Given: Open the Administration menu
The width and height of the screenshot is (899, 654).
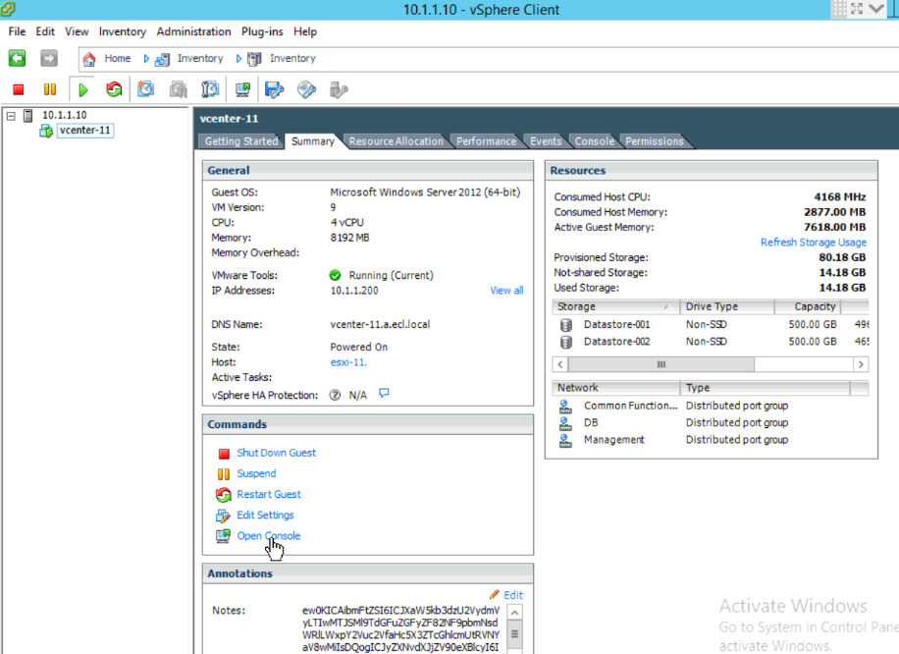Looking at the screenshot, I should click(x=193, y=31).
